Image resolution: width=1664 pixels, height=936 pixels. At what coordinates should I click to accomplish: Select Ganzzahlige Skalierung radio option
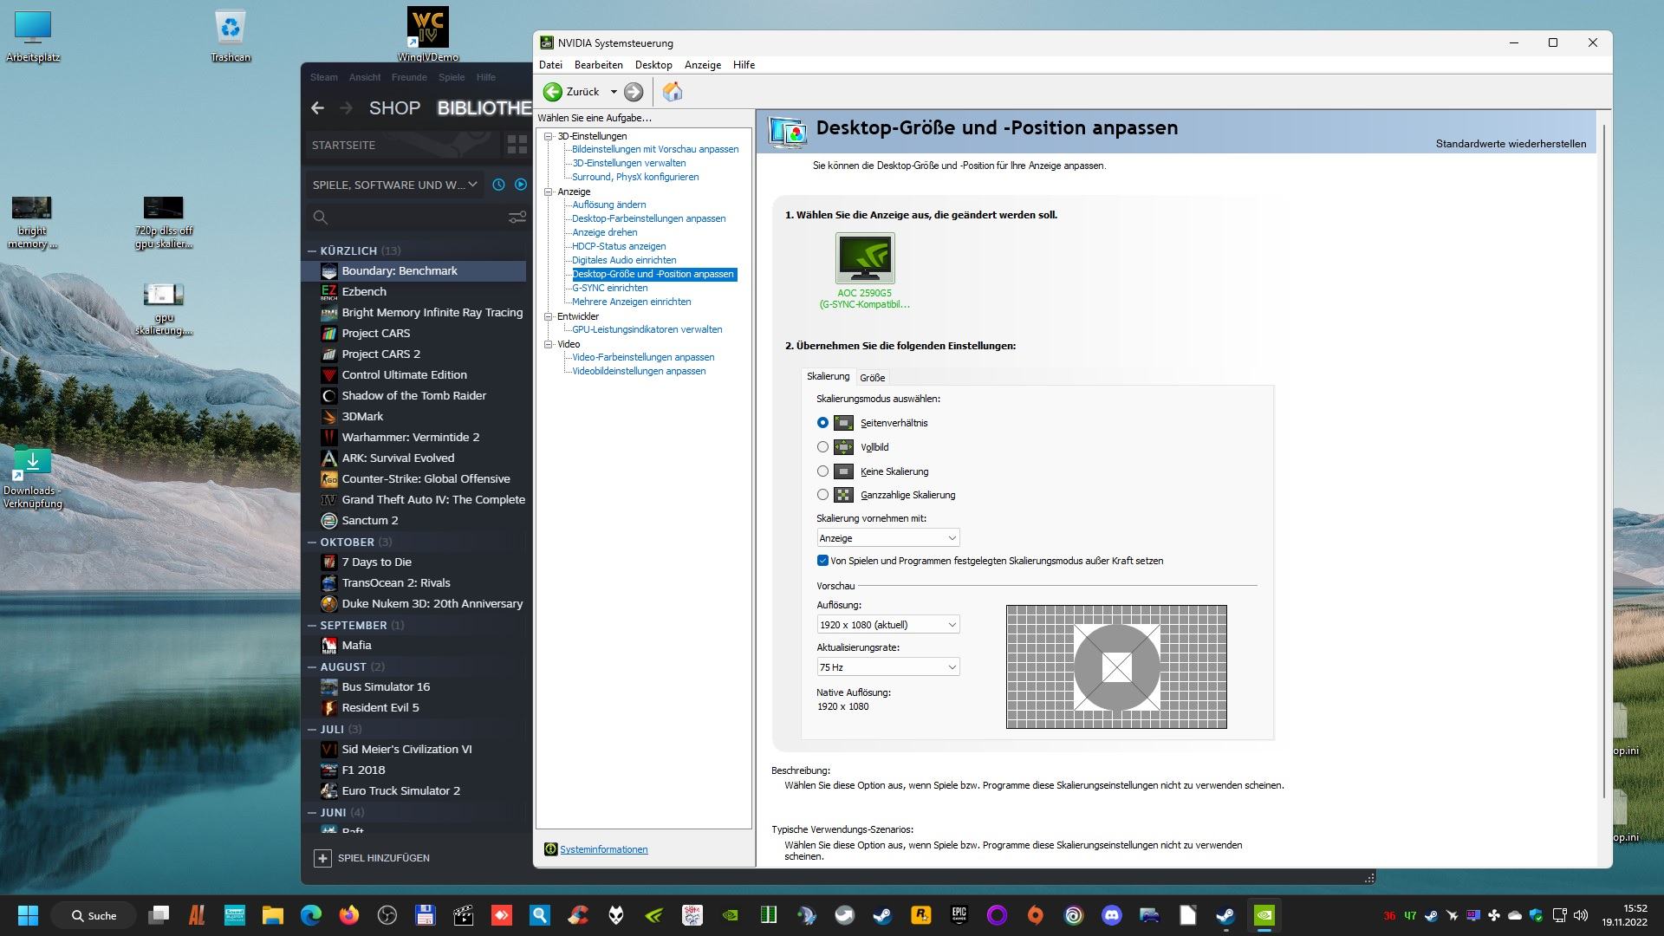[x=822, y=495]
